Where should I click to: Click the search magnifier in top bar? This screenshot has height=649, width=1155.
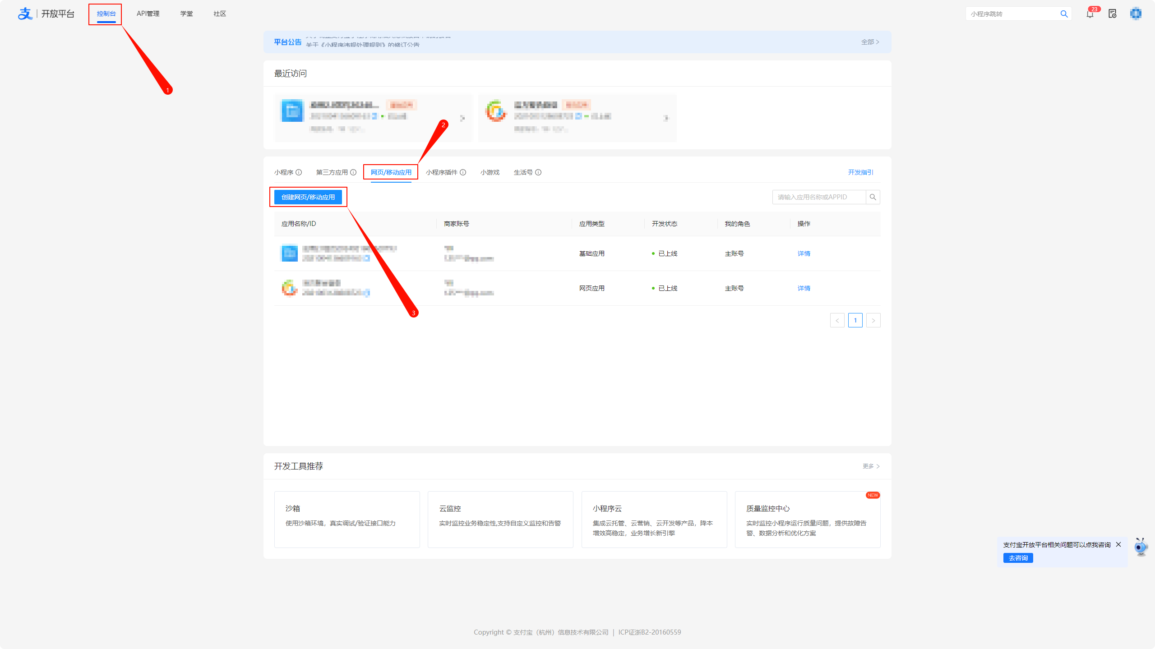1064,14
